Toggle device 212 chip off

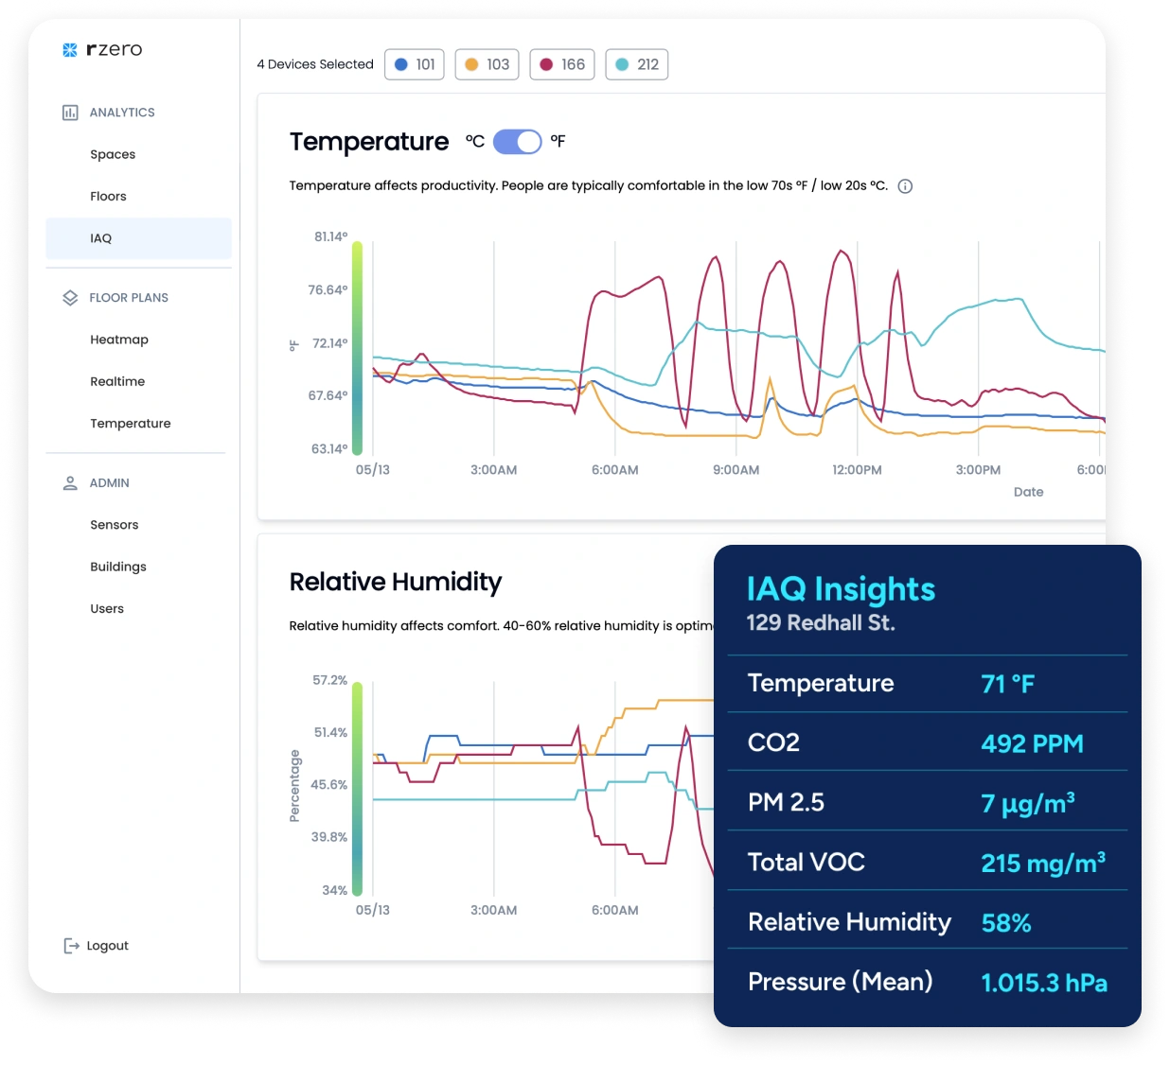[636, 64]
